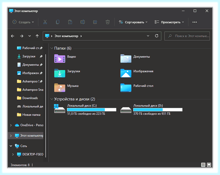Select Загрузки in quick access sidebar

[x=30, y=56]
